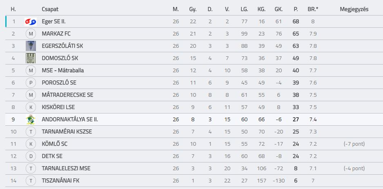
Task: Click the Megjegyzés column header
Action: click(354, 9)
